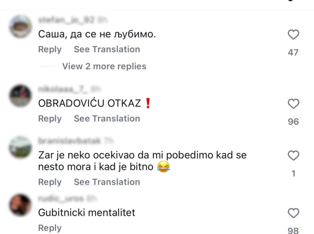Like the 'OBRADOVIĆU OTKAZ' comment
This screenshot has height=234, width=314.
pos(293,104)
